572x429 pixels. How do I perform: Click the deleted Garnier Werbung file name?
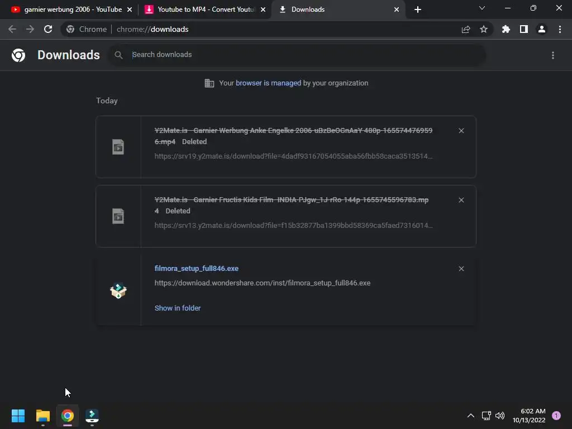(293, 136)
